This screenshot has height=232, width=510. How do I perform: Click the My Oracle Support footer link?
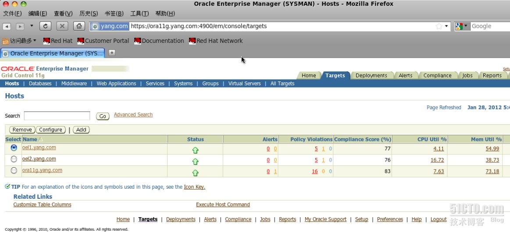coord(325,219)
